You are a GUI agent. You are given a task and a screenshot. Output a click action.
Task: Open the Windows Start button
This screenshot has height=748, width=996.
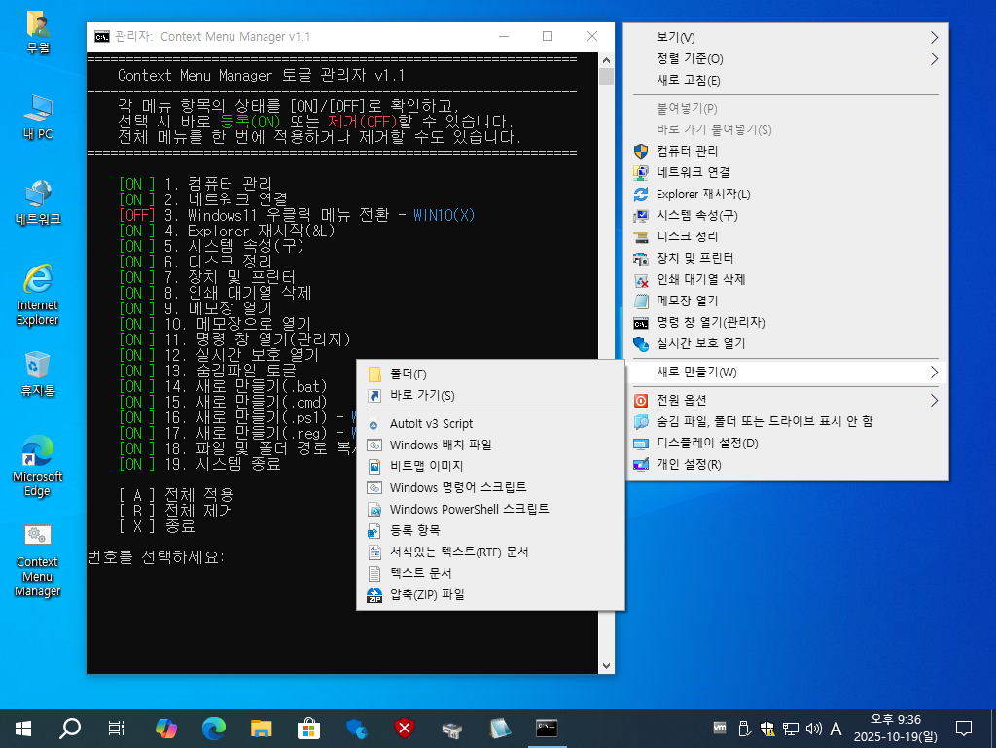click(x=23, y=729)
